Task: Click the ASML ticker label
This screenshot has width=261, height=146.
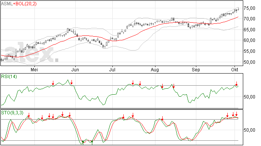Action: [7, 4]
